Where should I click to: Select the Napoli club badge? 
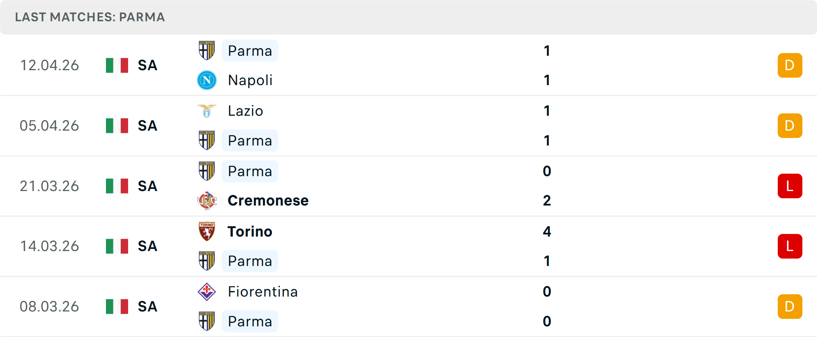pyautogui.click(x=207, y=80)
